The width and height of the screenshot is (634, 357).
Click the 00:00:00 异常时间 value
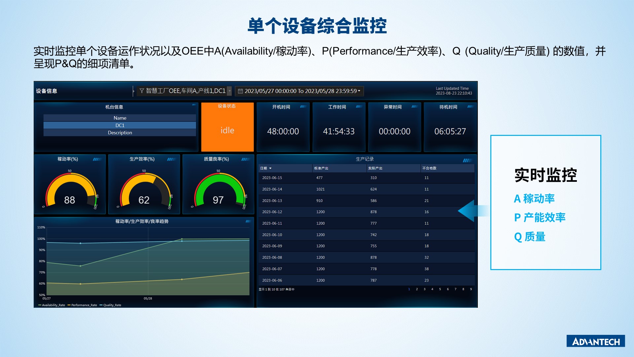[x=395, y=132]
